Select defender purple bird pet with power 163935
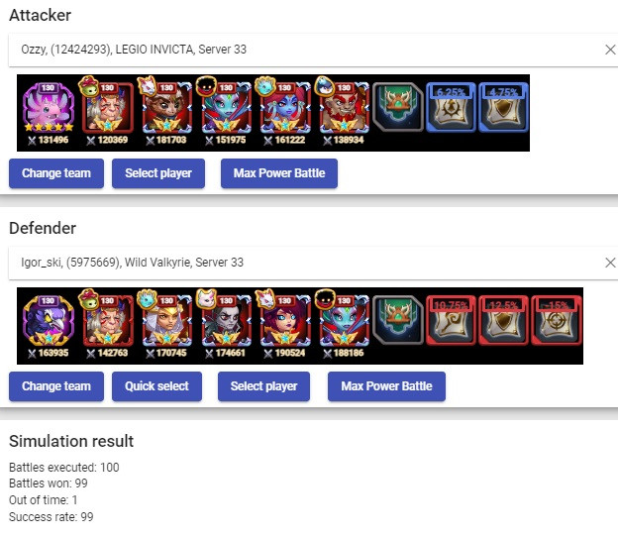Image resolution: width=618 pixels, height=538 pixels. 49,320
